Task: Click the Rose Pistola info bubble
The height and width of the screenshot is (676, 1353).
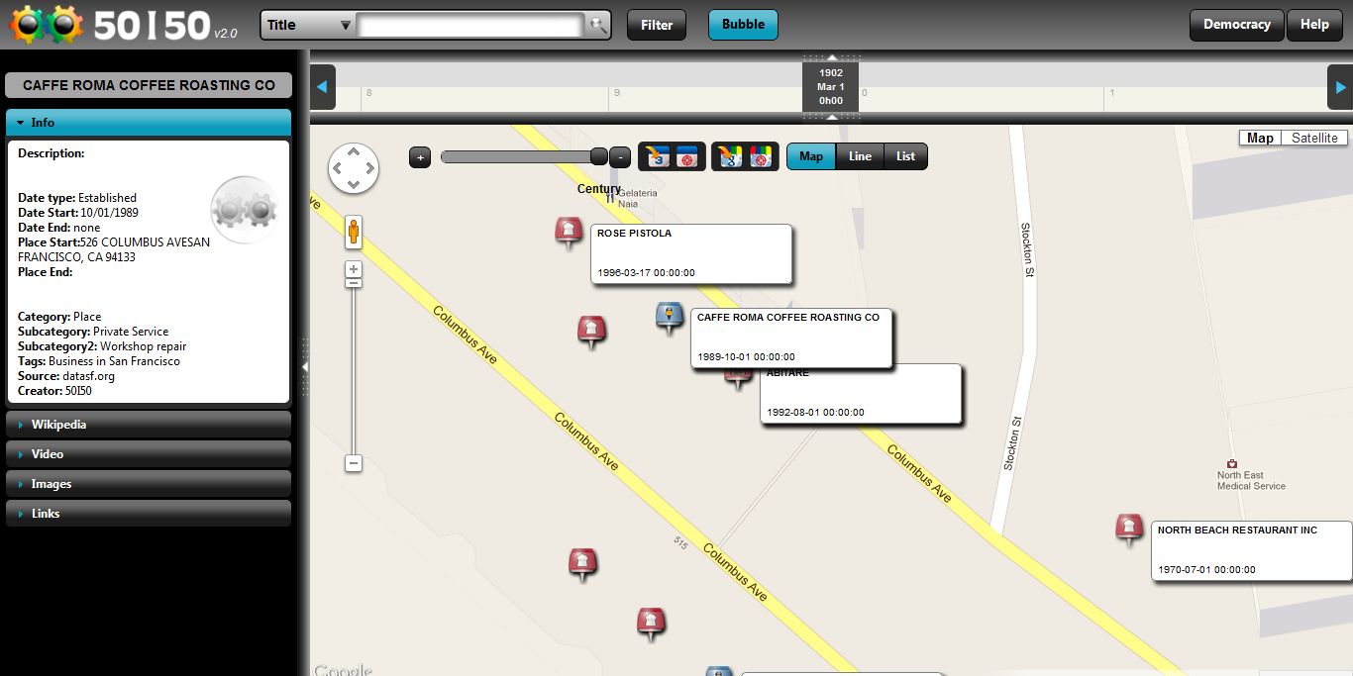Action: 691,253
